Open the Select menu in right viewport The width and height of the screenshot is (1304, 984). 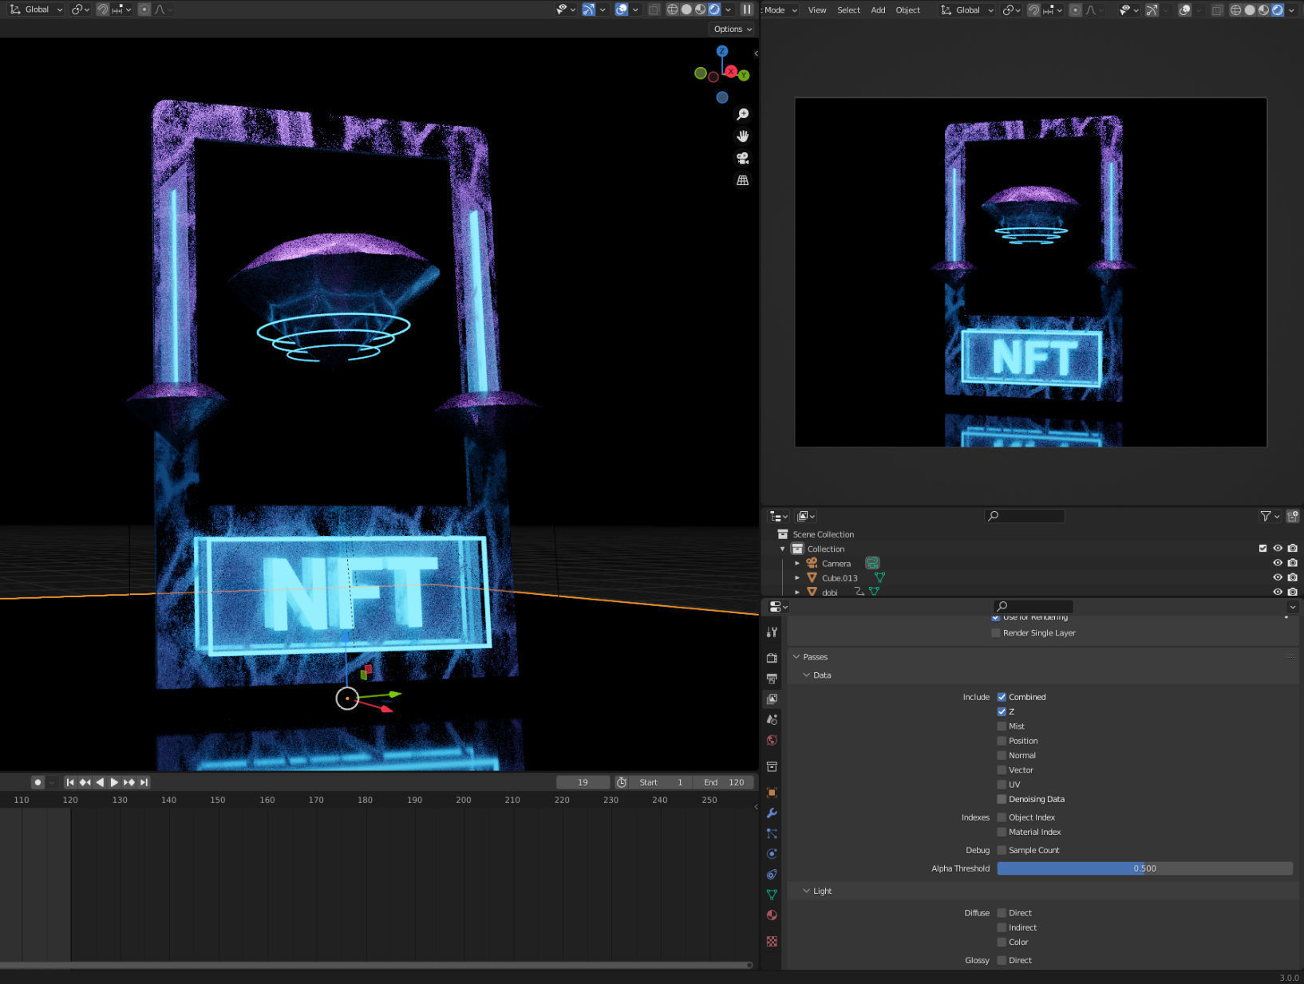tap(848, 10)
